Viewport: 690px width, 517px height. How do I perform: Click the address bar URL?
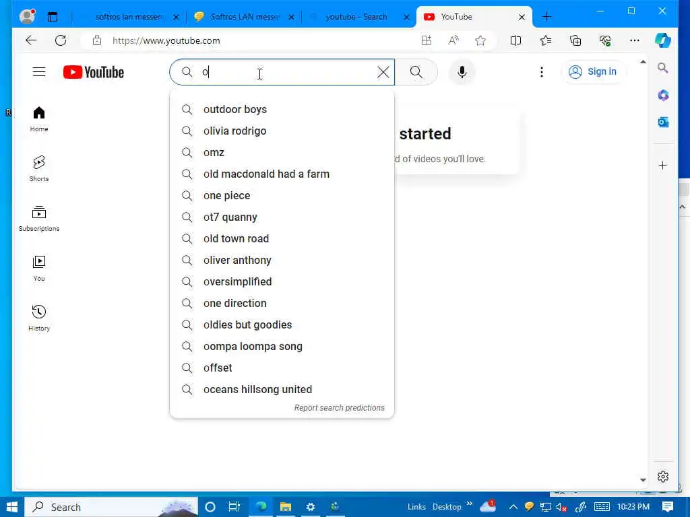pyautogui.click(x=166, y=40)
